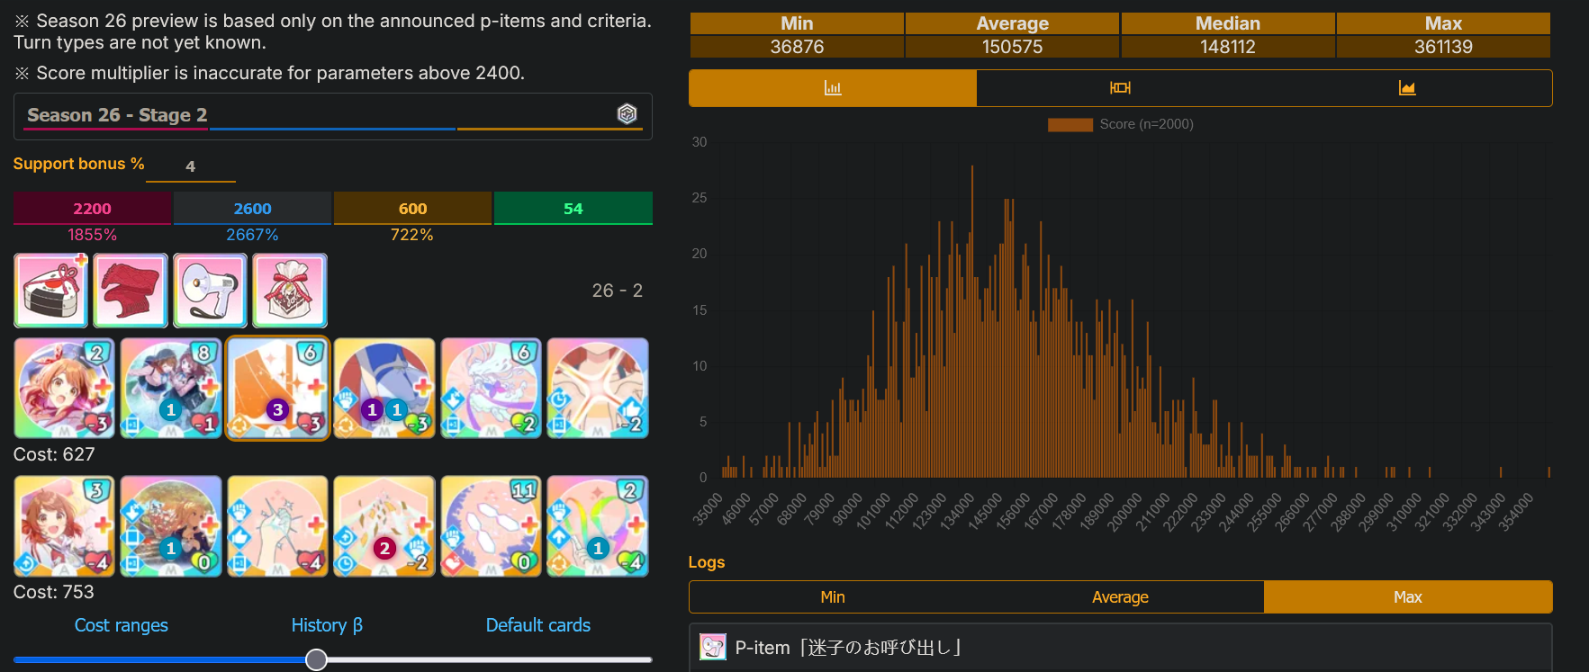Viewport: 1589px width, 672px height.
Task: Select the ribbon gift bag P-item icon
Action: tap(290, 291)
